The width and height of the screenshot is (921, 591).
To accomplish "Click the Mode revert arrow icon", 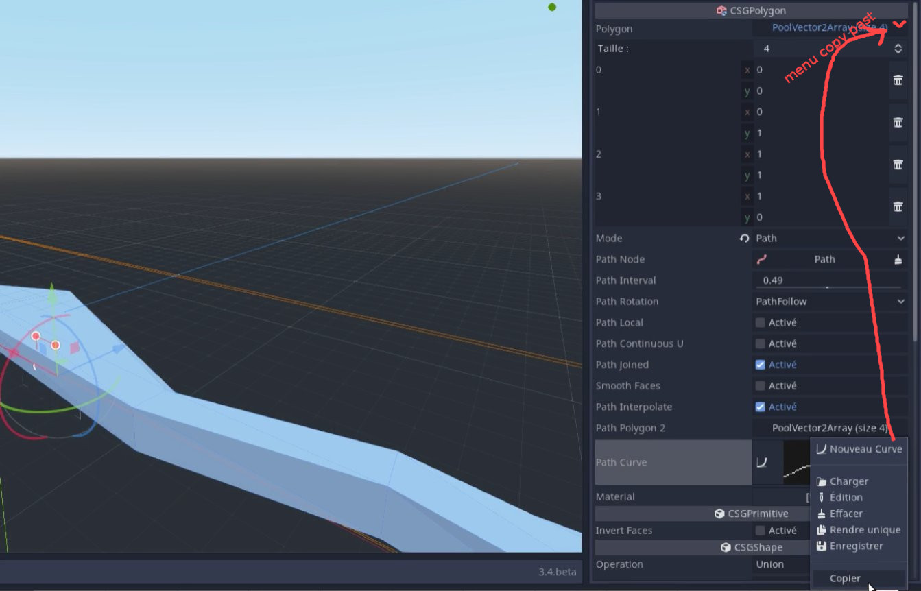I will 744,239.
